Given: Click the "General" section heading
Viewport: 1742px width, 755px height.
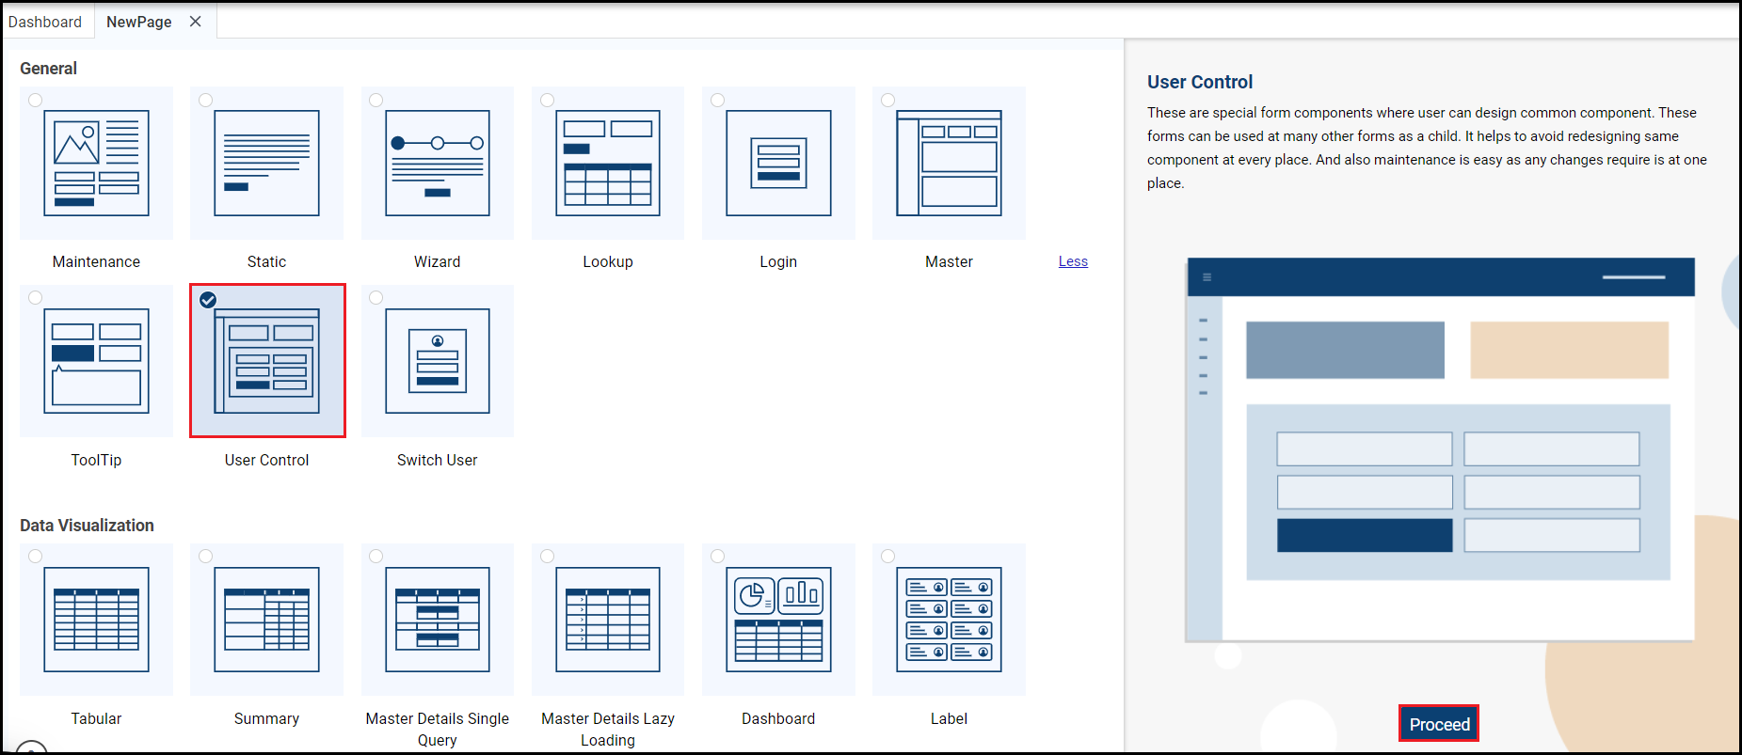Looking at the screenshot, I should [x=48, y=69].
